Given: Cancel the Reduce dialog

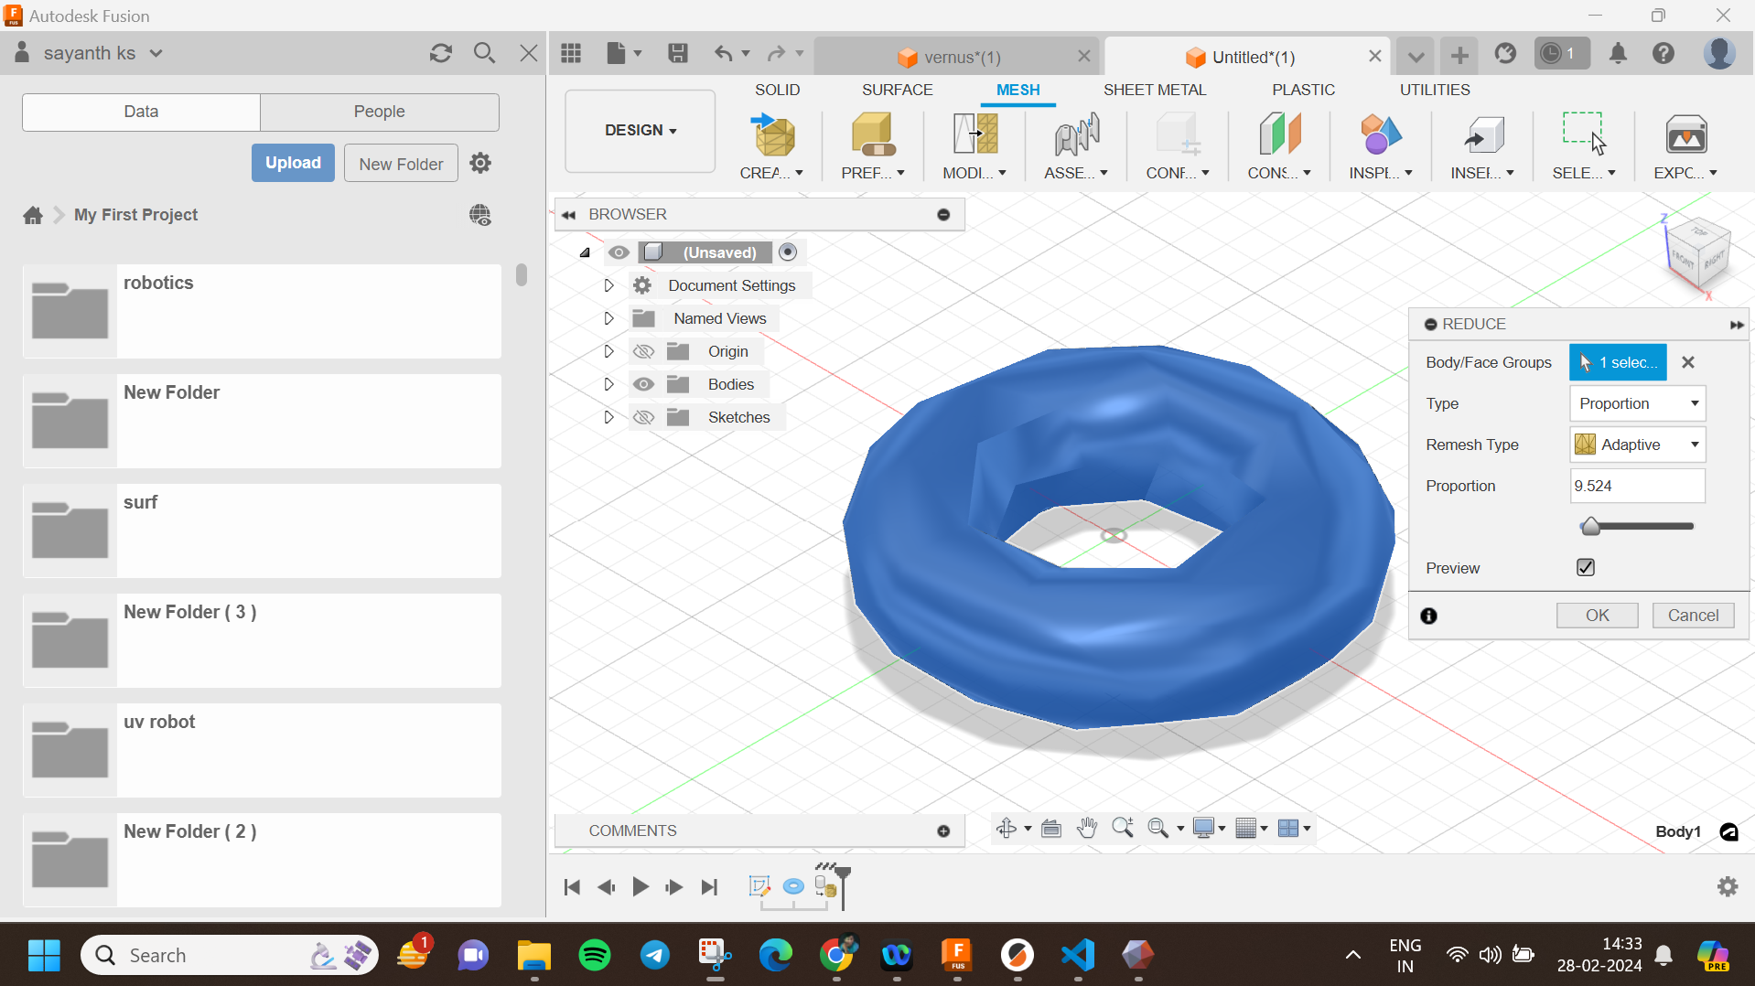Looking at the screenshot, I should [1693, 616].
